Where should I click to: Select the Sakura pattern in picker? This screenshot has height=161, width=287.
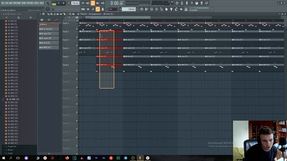point(49,25)
